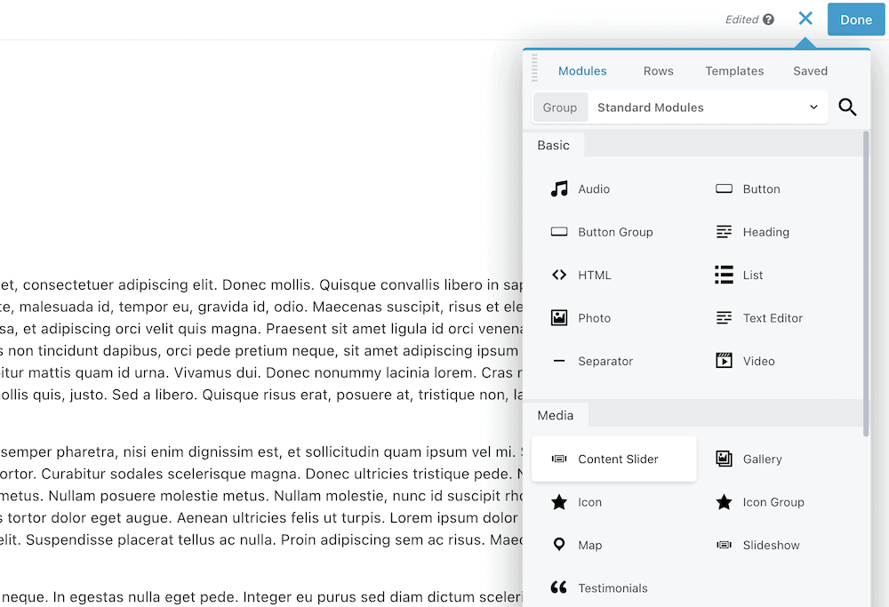Pick the Text Editor module icon
Image resolution: width=889 pixels, height=607 pixels.
pos(724,318)
